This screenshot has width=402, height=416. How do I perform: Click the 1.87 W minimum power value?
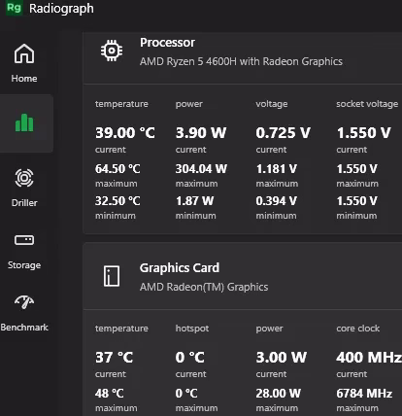[194, 201]
